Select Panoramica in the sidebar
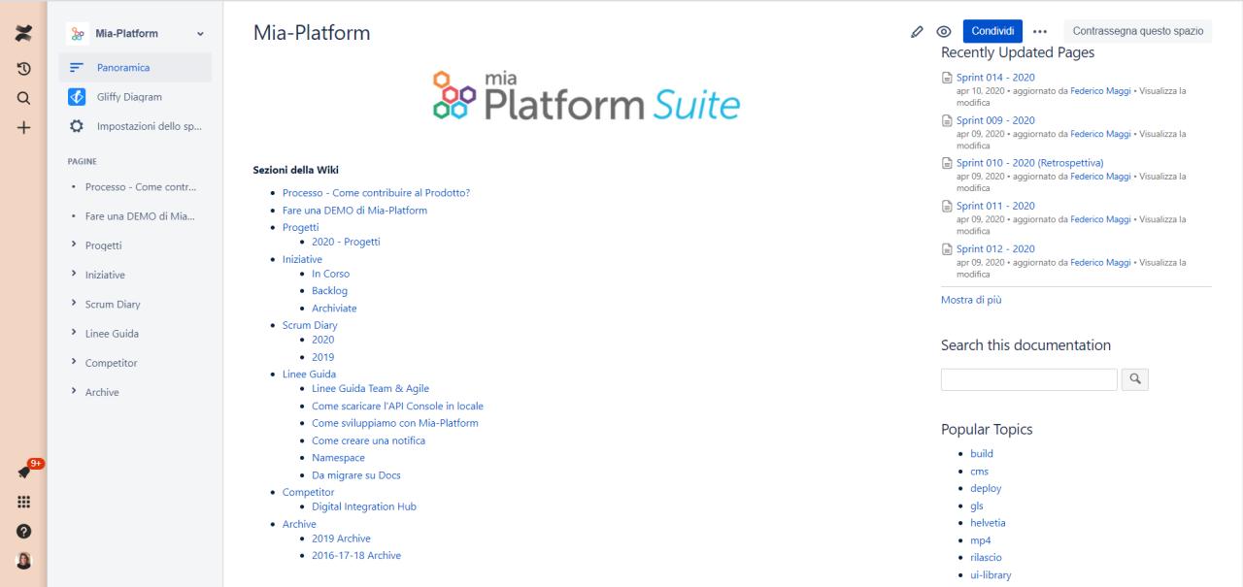This screenshot has height=587, width=1243. click(x=135, y=68)
